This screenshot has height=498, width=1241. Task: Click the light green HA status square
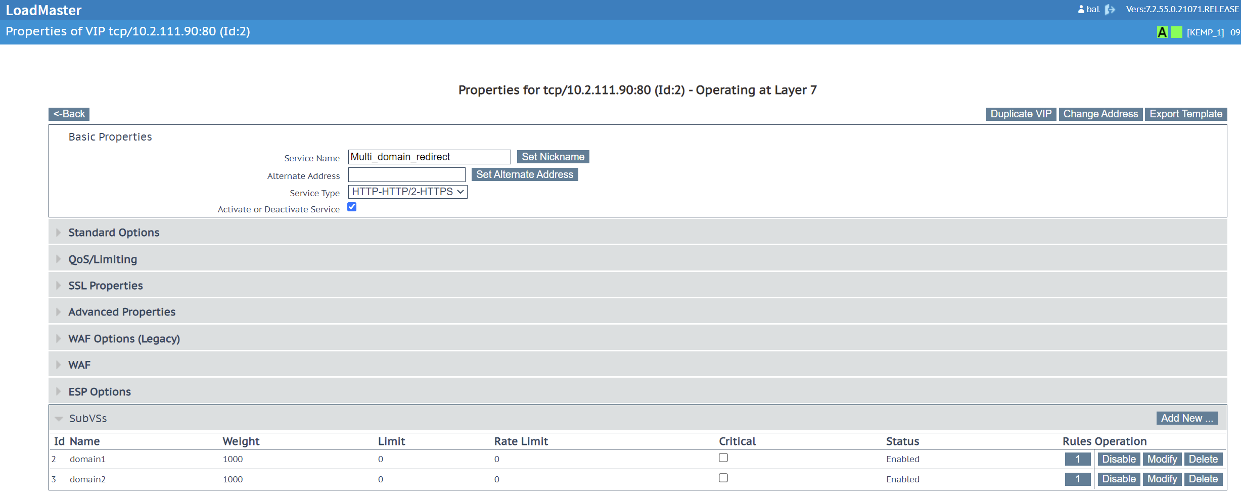pos(1177,32)
